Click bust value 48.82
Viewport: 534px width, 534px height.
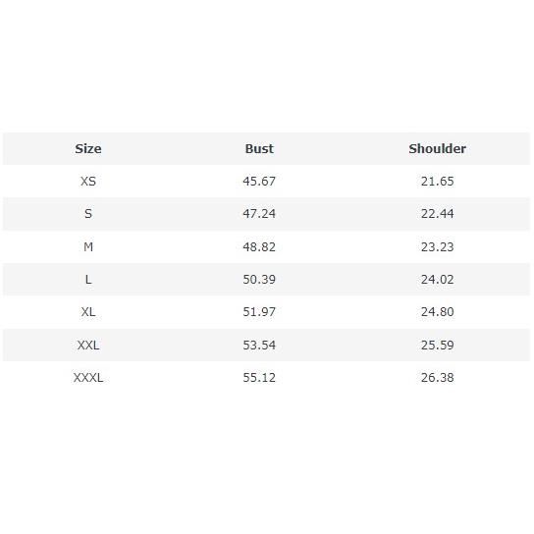[x=259, y=246]
